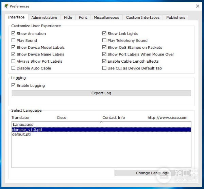Uncheck Show Link Lights
Image resolution: width=204 pixels, height=189 pixels.
coord(104,34)
